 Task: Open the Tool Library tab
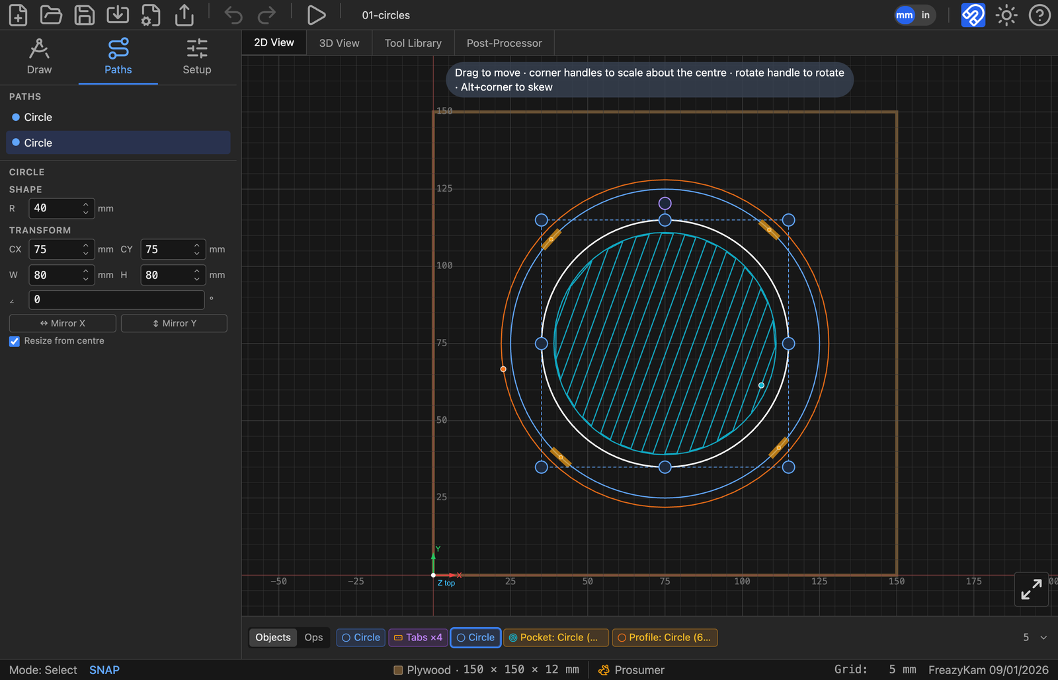(413, 43)
